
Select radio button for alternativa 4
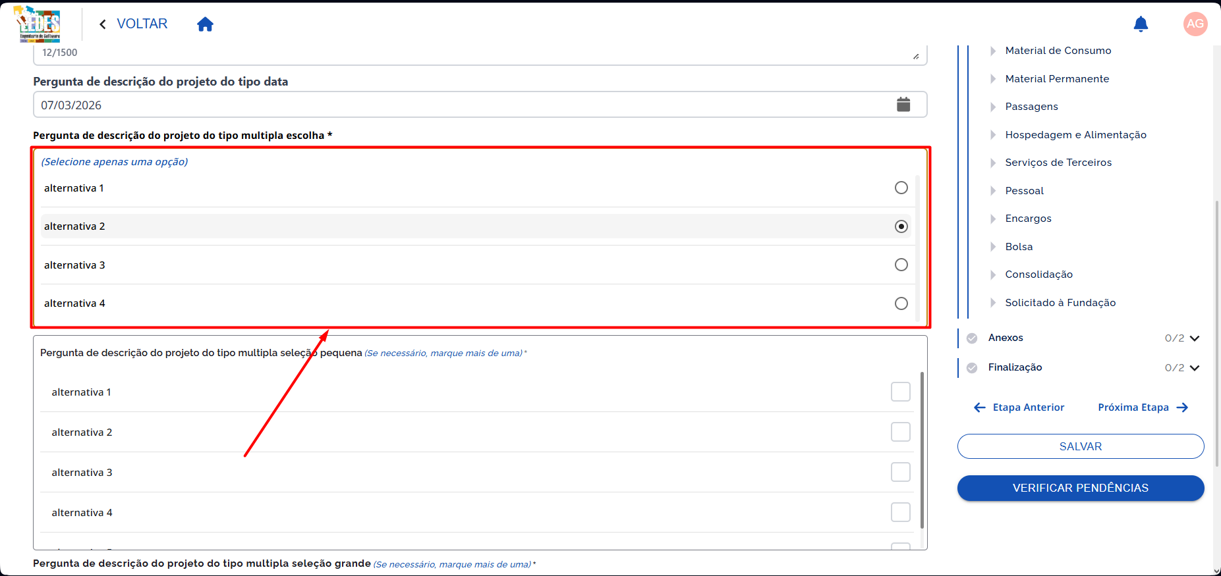(901, 303)
